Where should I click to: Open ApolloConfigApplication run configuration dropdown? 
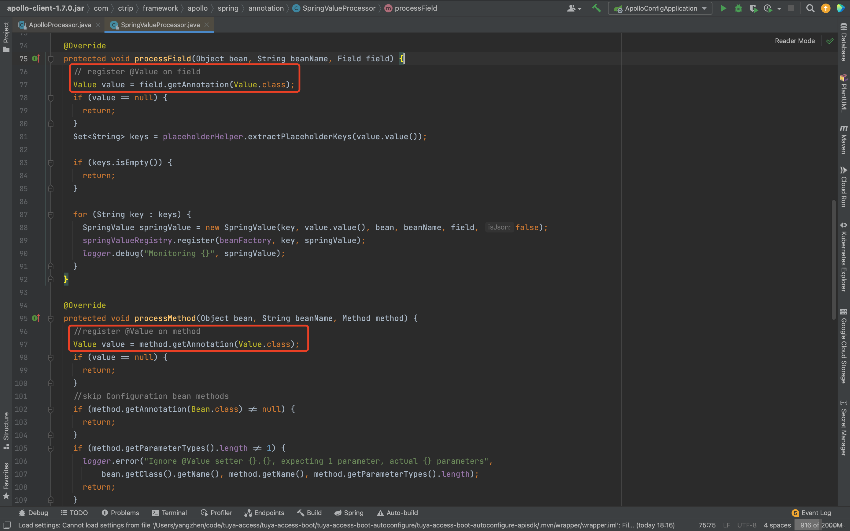point(660,9)
